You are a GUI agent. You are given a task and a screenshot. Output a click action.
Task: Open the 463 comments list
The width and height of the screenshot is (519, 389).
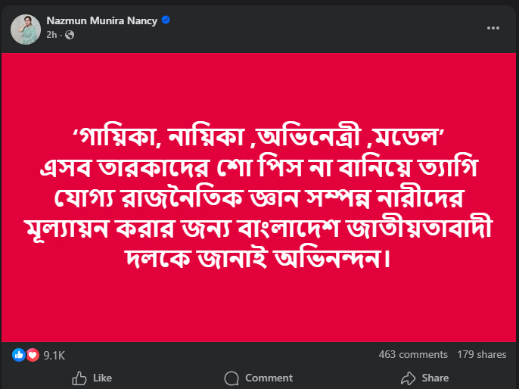point(413,354)
